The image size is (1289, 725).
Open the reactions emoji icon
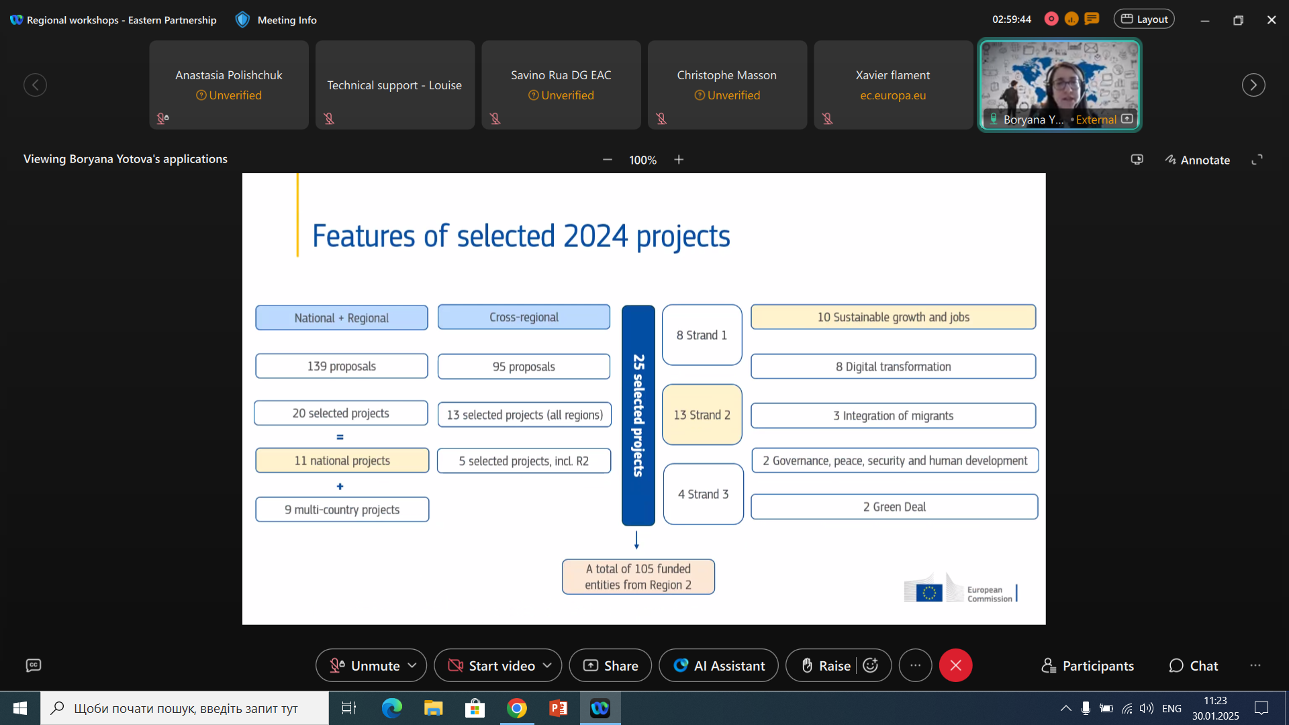coord(871,665)
